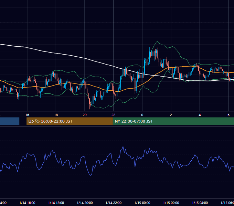Click the "1/14 22:00" date label
Image resolution: width=234 pixels, height=206 pixels.
coord(114,203)
